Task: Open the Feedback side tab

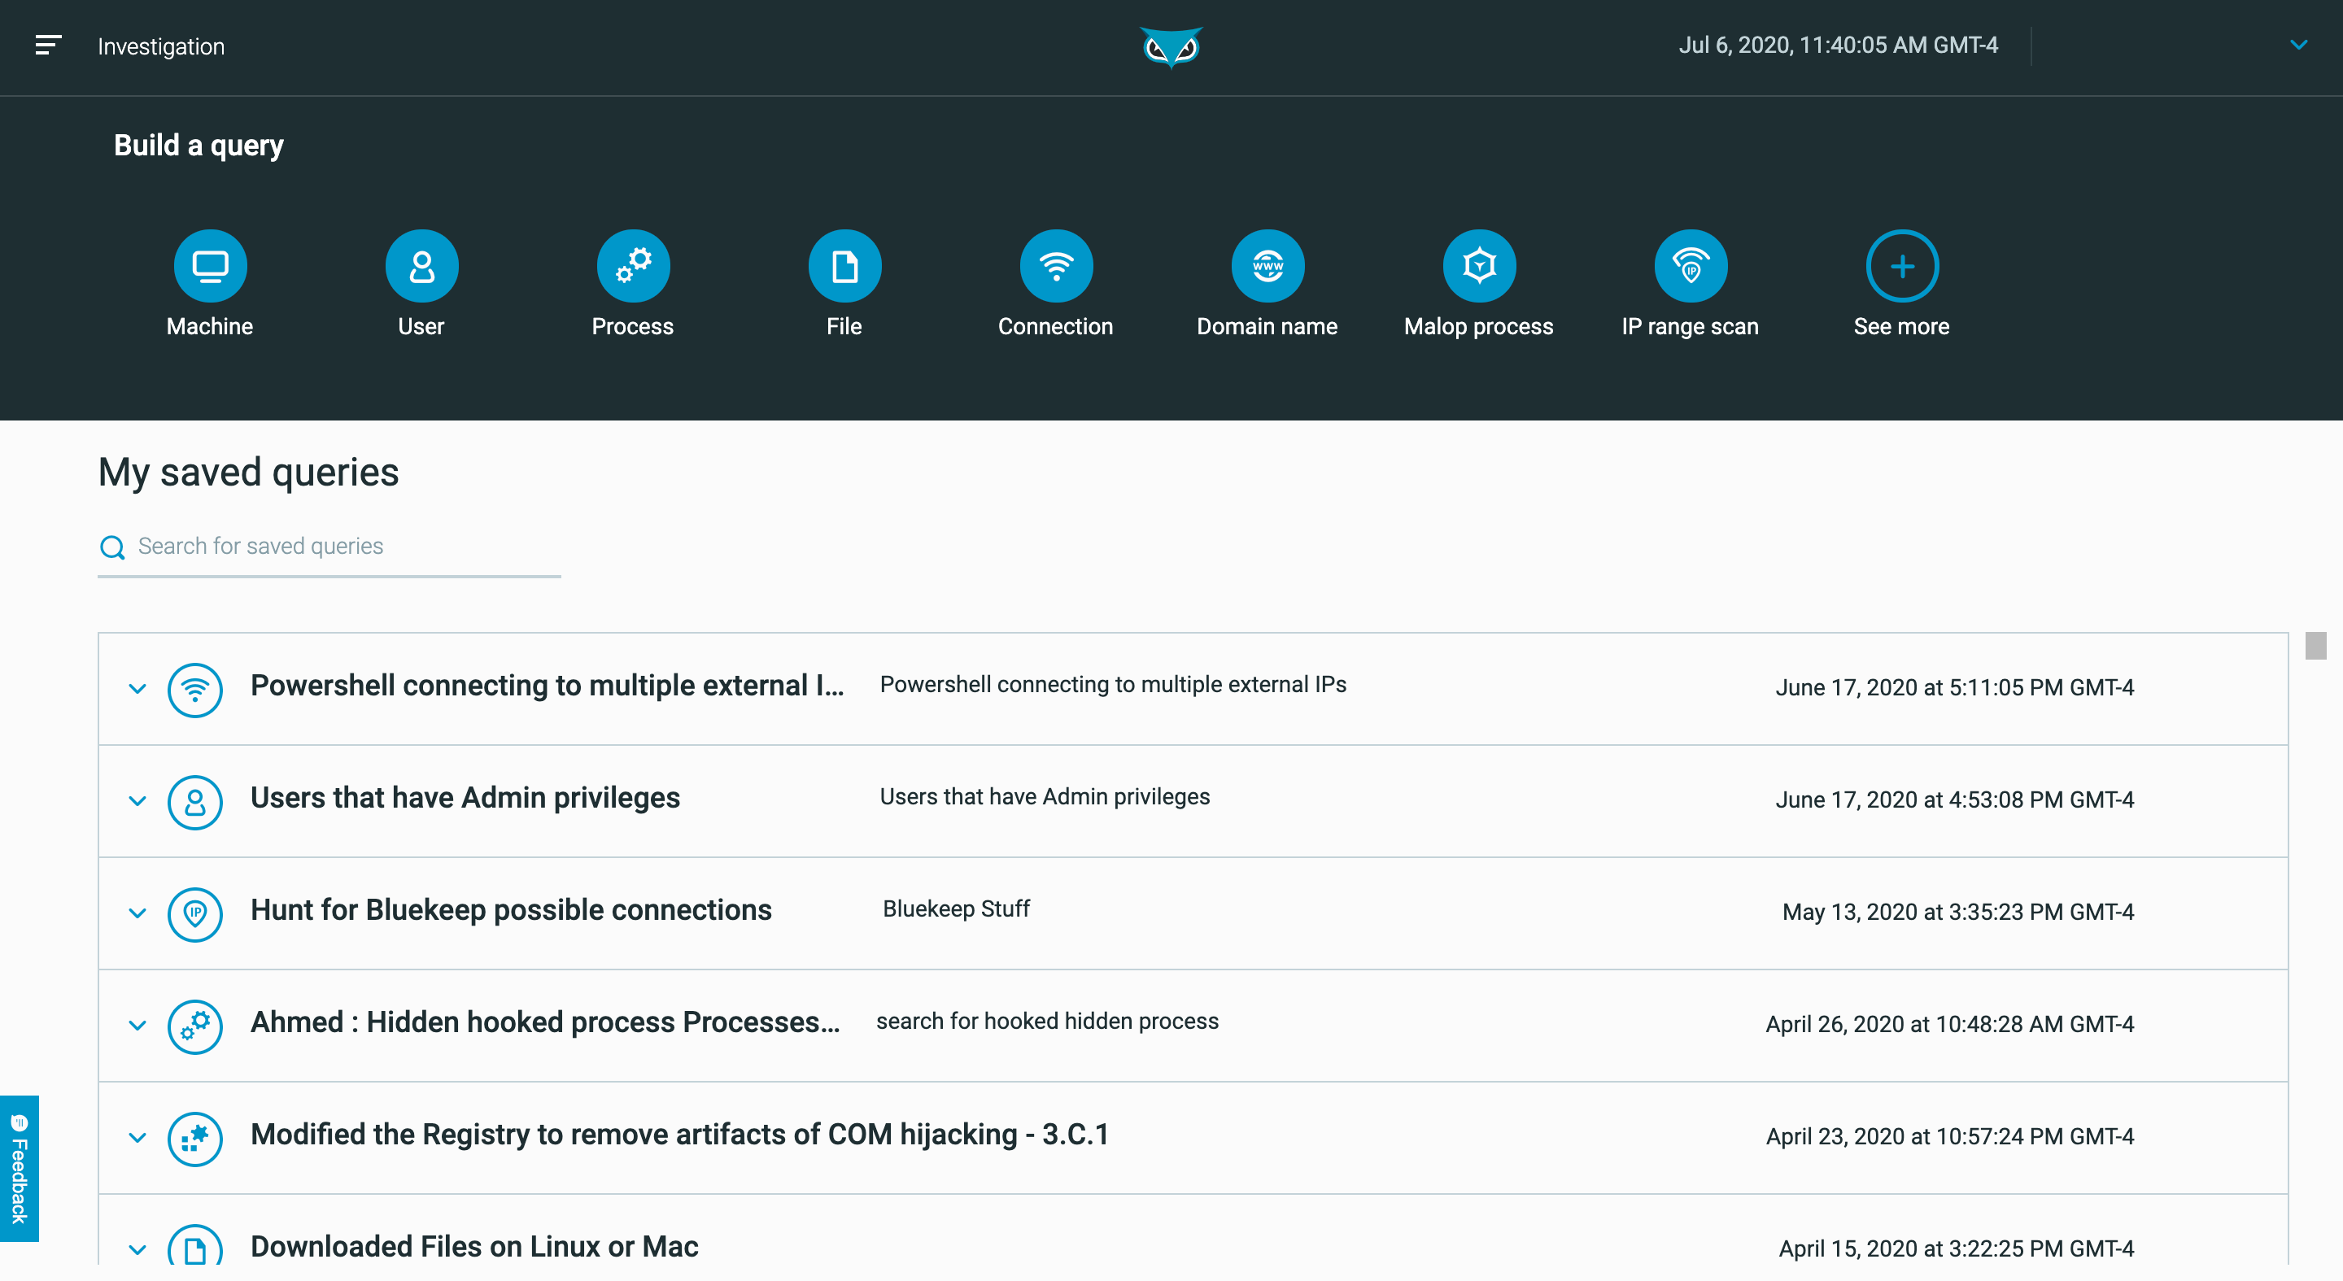Action: pyautogui.click(x=19, y=1168)
